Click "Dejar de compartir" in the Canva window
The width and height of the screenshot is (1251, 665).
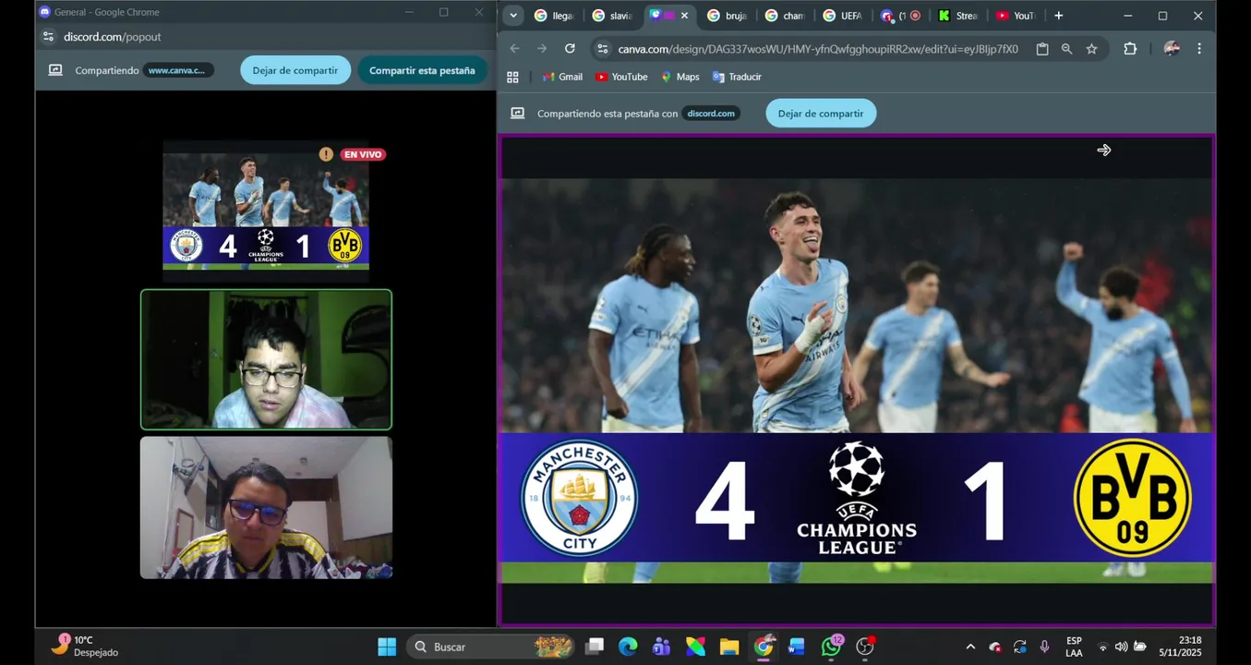point(821,114)
